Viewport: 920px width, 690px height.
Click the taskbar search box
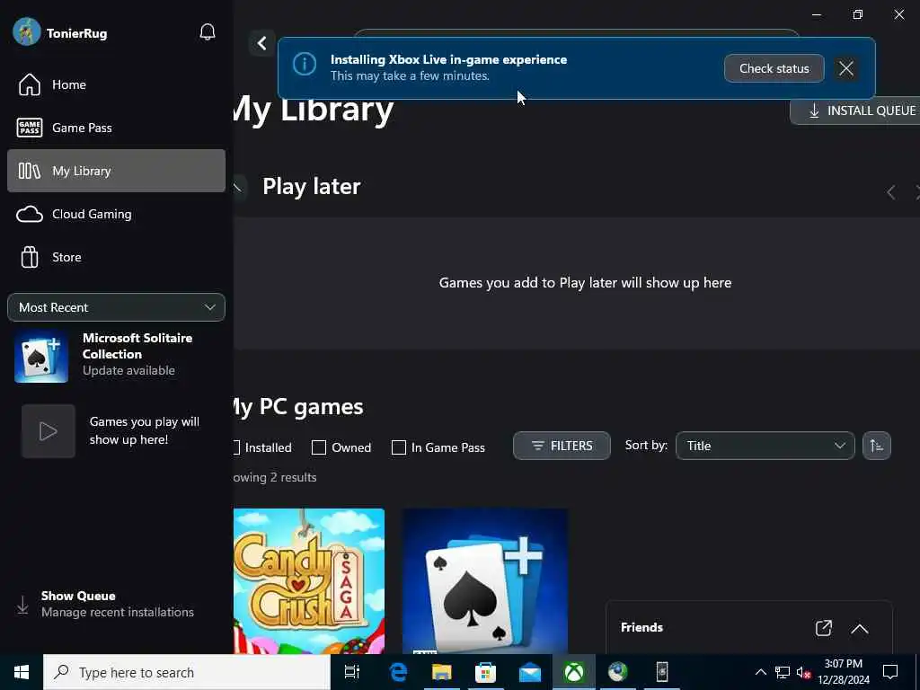(x=187, y=672)
